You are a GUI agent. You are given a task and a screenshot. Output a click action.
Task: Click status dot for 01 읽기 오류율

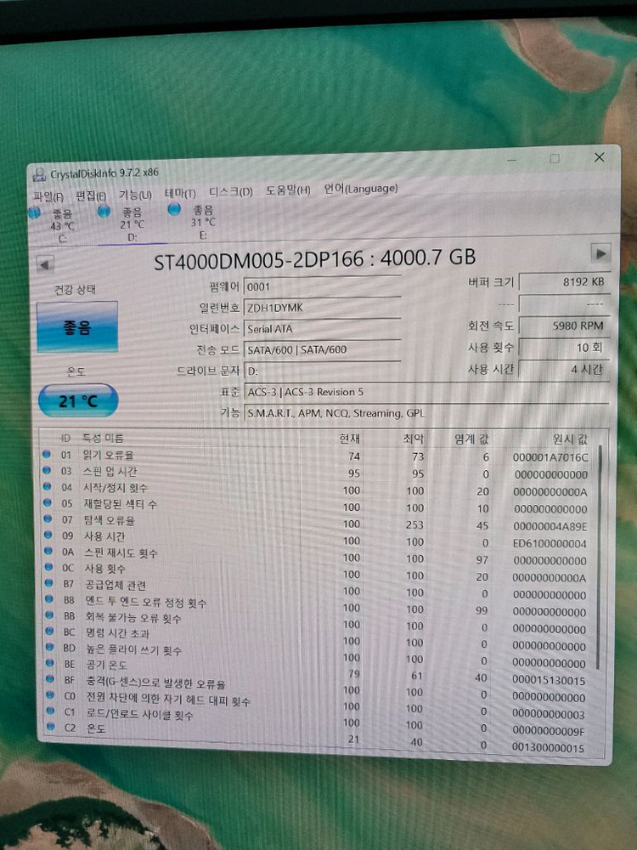click(47, 454)
